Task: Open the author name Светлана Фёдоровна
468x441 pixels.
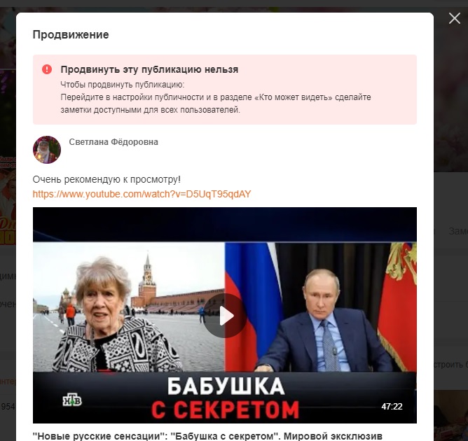Action: (x=113, y=142)
